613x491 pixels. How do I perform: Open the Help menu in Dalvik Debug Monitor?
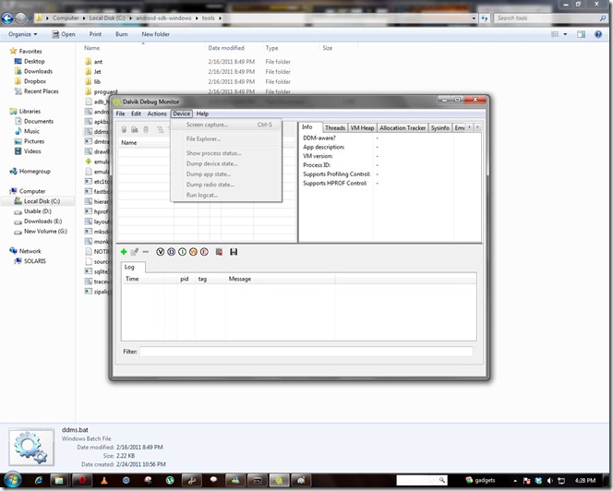tap(202, 114)
